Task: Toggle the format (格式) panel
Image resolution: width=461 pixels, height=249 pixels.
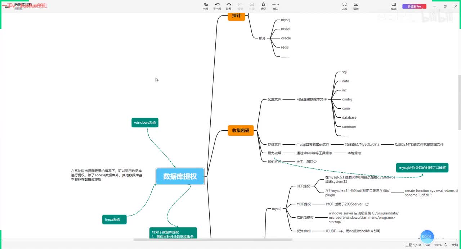Action: pyautogui.click(x=394, y=6)
